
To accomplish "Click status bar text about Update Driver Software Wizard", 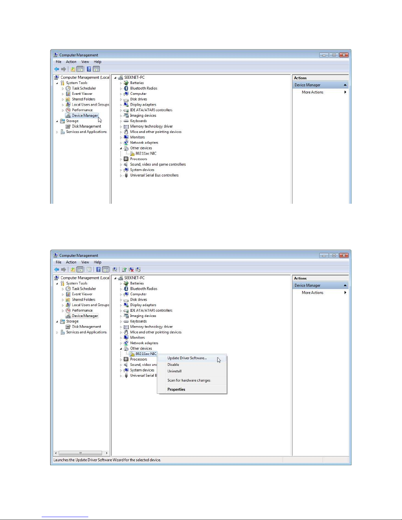I will (107, 460).
